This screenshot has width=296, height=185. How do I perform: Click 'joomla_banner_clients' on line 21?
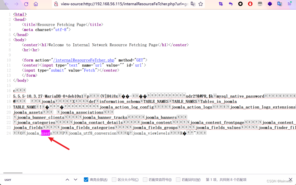[x=41, y=117]
